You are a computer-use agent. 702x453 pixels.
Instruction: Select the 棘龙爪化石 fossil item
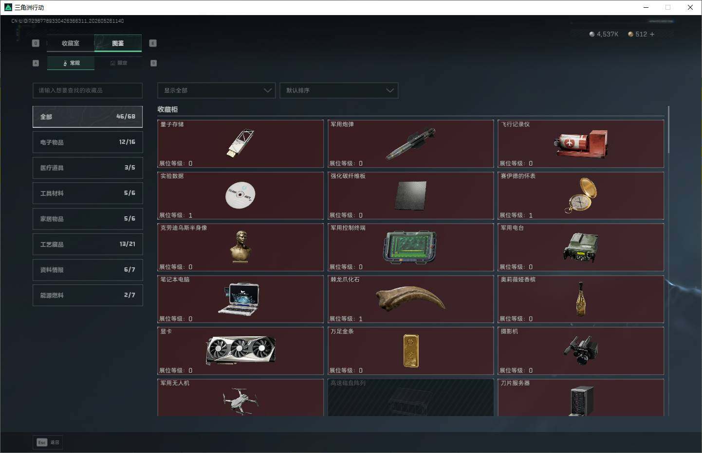click(x=411, y=299)
